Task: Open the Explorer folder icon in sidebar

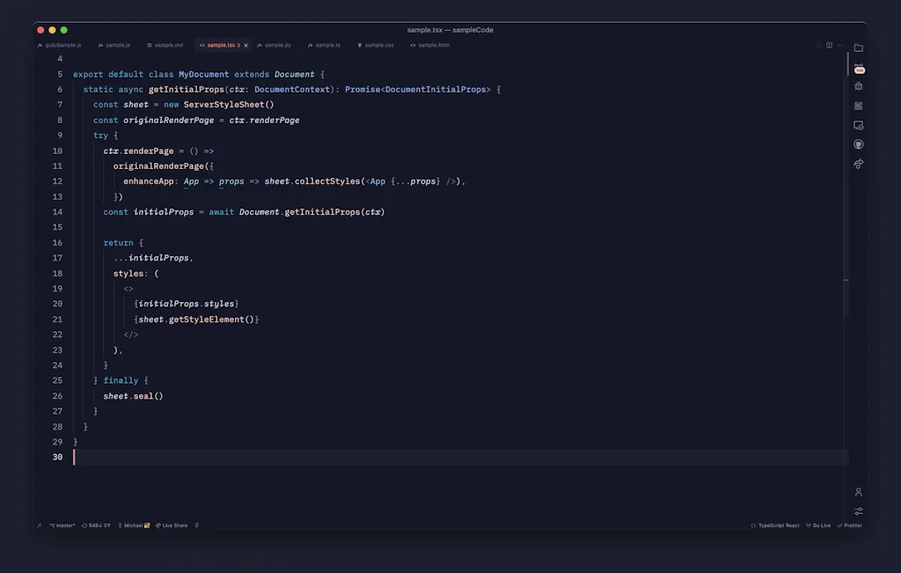Action: pyautogui.click(x=859, y=47)
